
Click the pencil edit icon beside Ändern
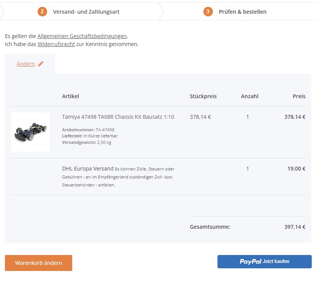[x=41, y=64]
